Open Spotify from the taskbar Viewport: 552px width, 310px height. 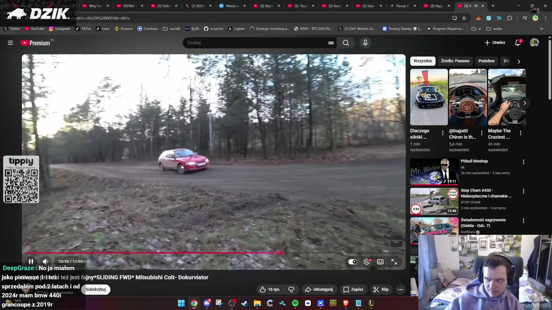(295, 303)
